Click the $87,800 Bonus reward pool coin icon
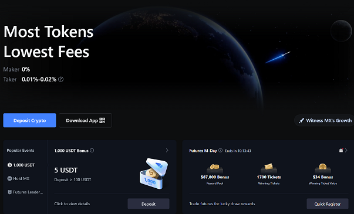This screenshot has height=214, width=354. 215,169
